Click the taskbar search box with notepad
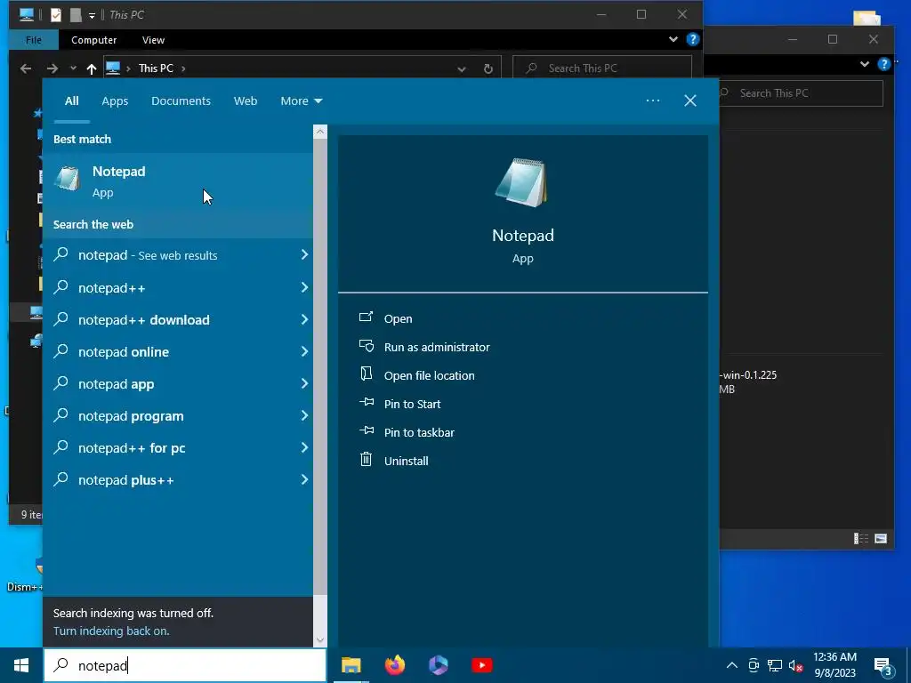This screenshot has width=911, height=683. (185, 665)
